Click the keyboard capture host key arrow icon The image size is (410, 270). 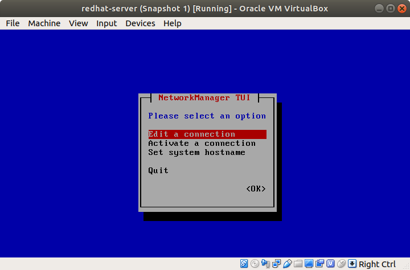point(352,264)
